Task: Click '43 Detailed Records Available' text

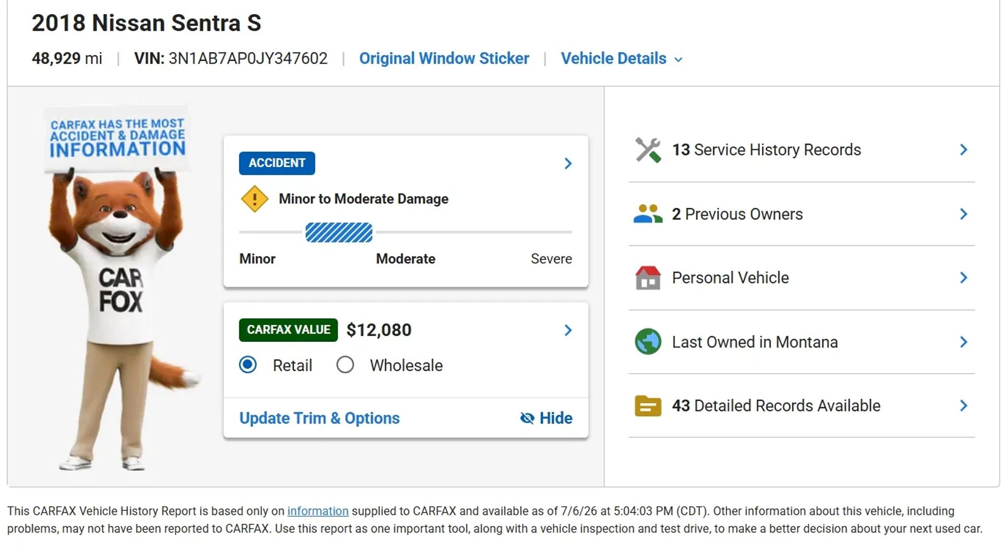Action: (x=777, y=406)
